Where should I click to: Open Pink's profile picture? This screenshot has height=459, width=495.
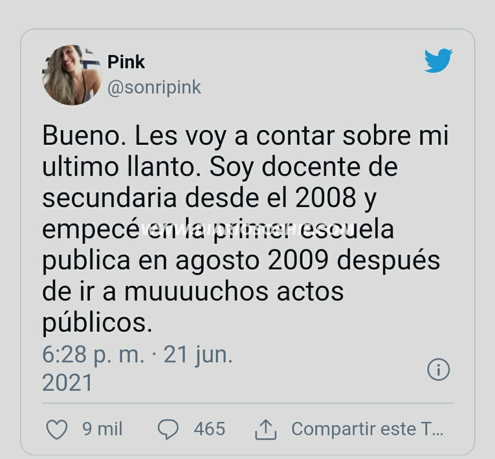tap(71, 75)
